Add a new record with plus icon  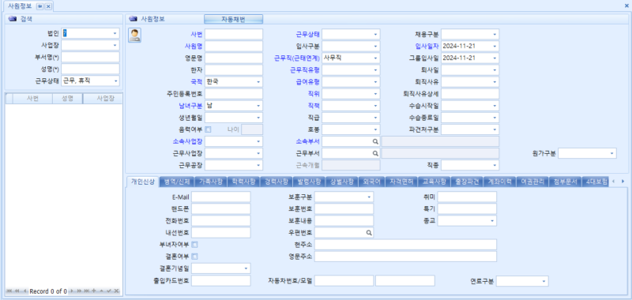pos(93,291)
